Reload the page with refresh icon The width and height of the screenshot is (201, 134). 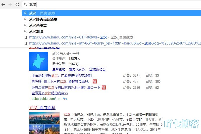click(x=17, y=5)
